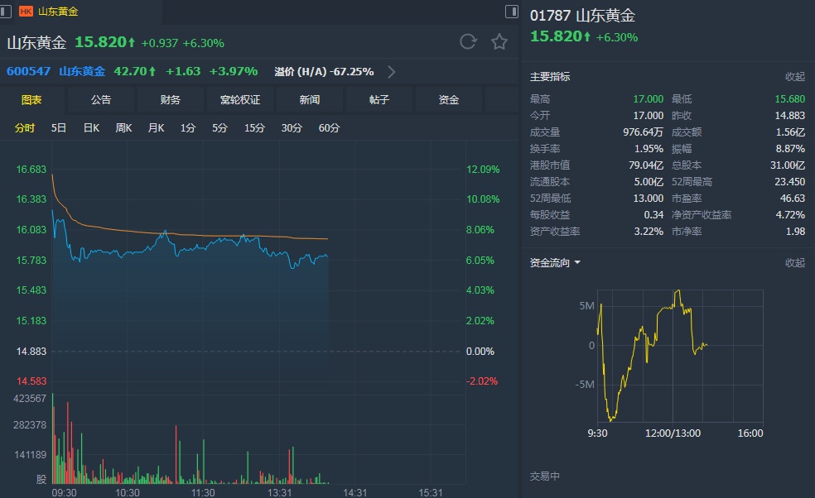This screenshot has height=498, width=815.
Task: Select the 周K chart period
Action: click(123, 127)
